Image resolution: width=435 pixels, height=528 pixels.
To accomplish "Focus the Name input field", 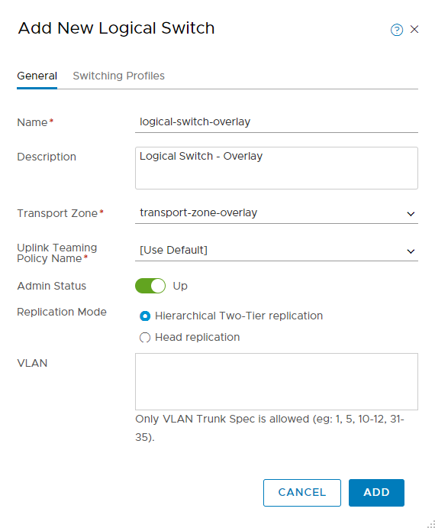I will pos(276,122).
